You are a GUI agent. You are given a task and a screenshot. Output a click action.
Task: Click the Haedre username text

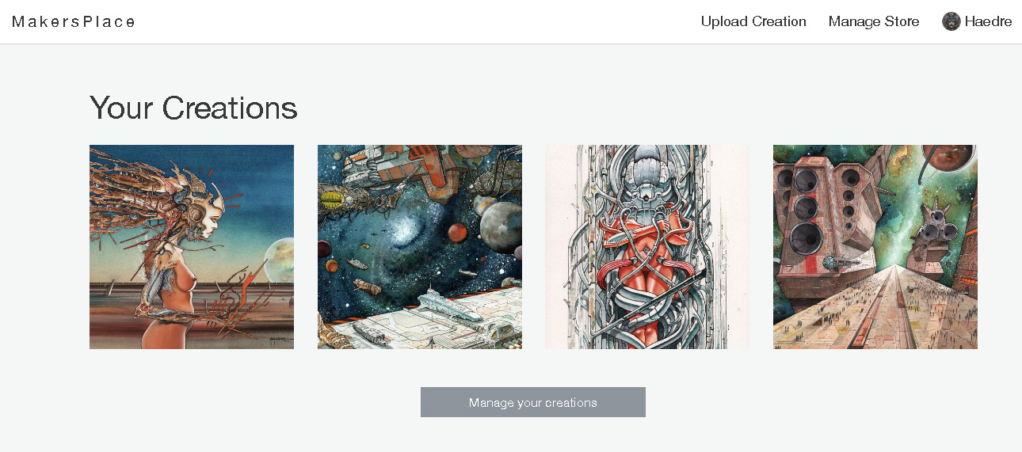988,21
